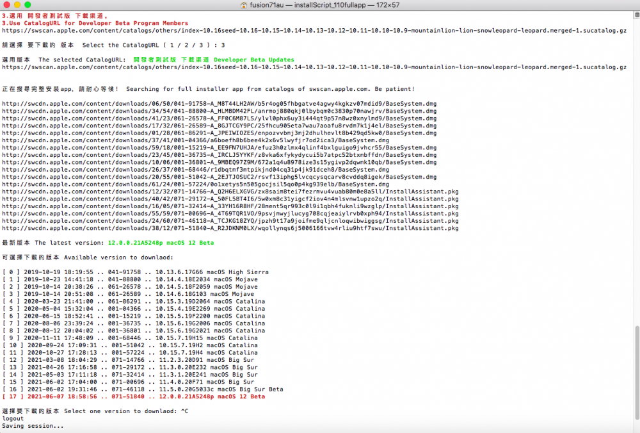This screenshot has width=640, height=433.
Task: Click the line 'Available version to downlaod:'
Action: 118,257
